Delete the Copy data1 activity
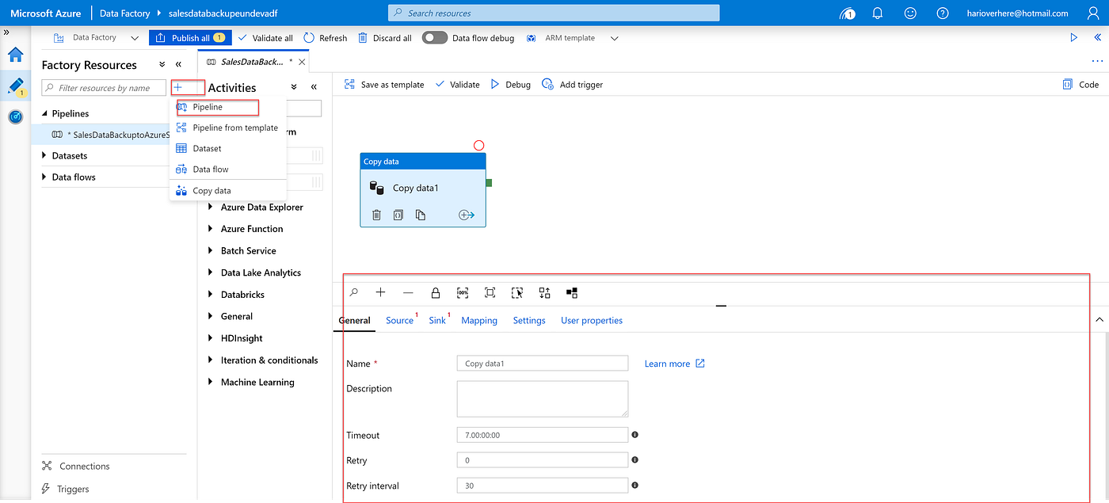Image resolution: width=1109 pixels, height=503 pixels. (375, 214)
